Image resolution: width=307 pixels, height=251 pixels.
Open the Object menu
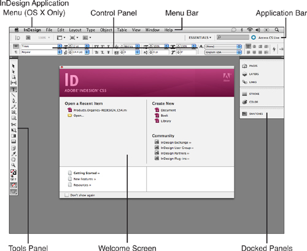(x=106, y=30)
